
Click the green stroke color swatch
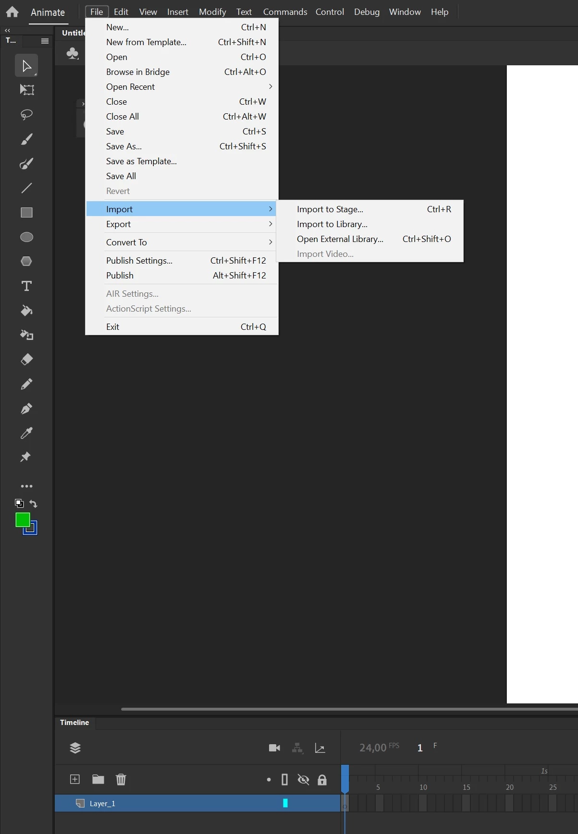(x=22, y=520)
